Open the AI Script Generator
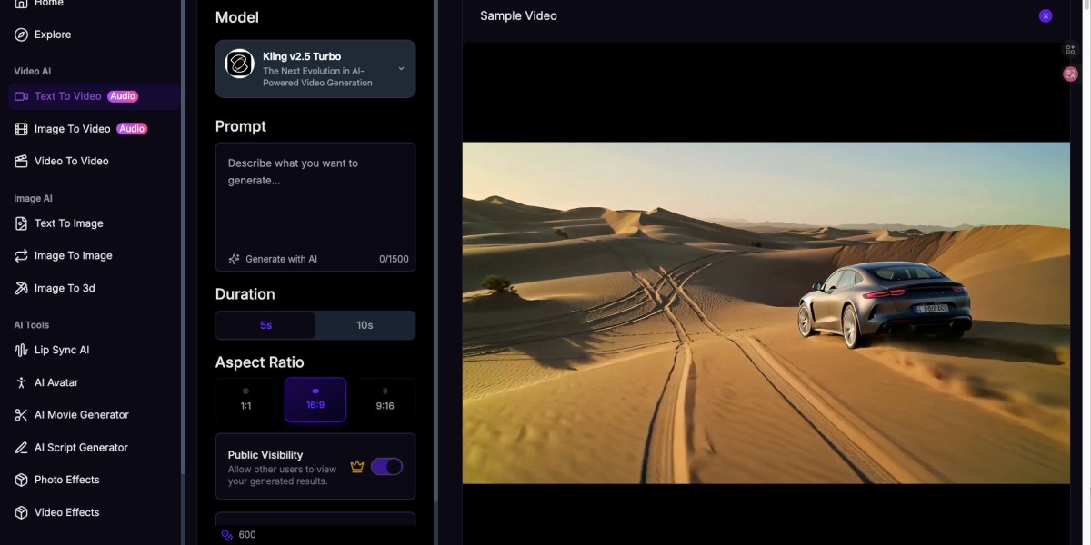The height and width of the screenshot is (545, 1091). [80, 446]
